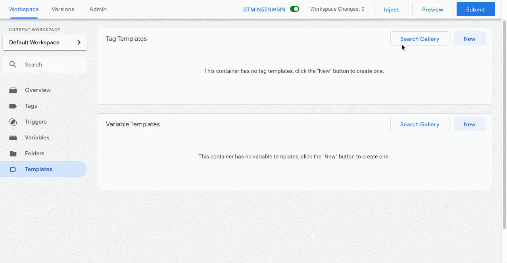Viewport: 507px width, 263px height.
Task: Open the Tags section icon
Action: [13, 106]
